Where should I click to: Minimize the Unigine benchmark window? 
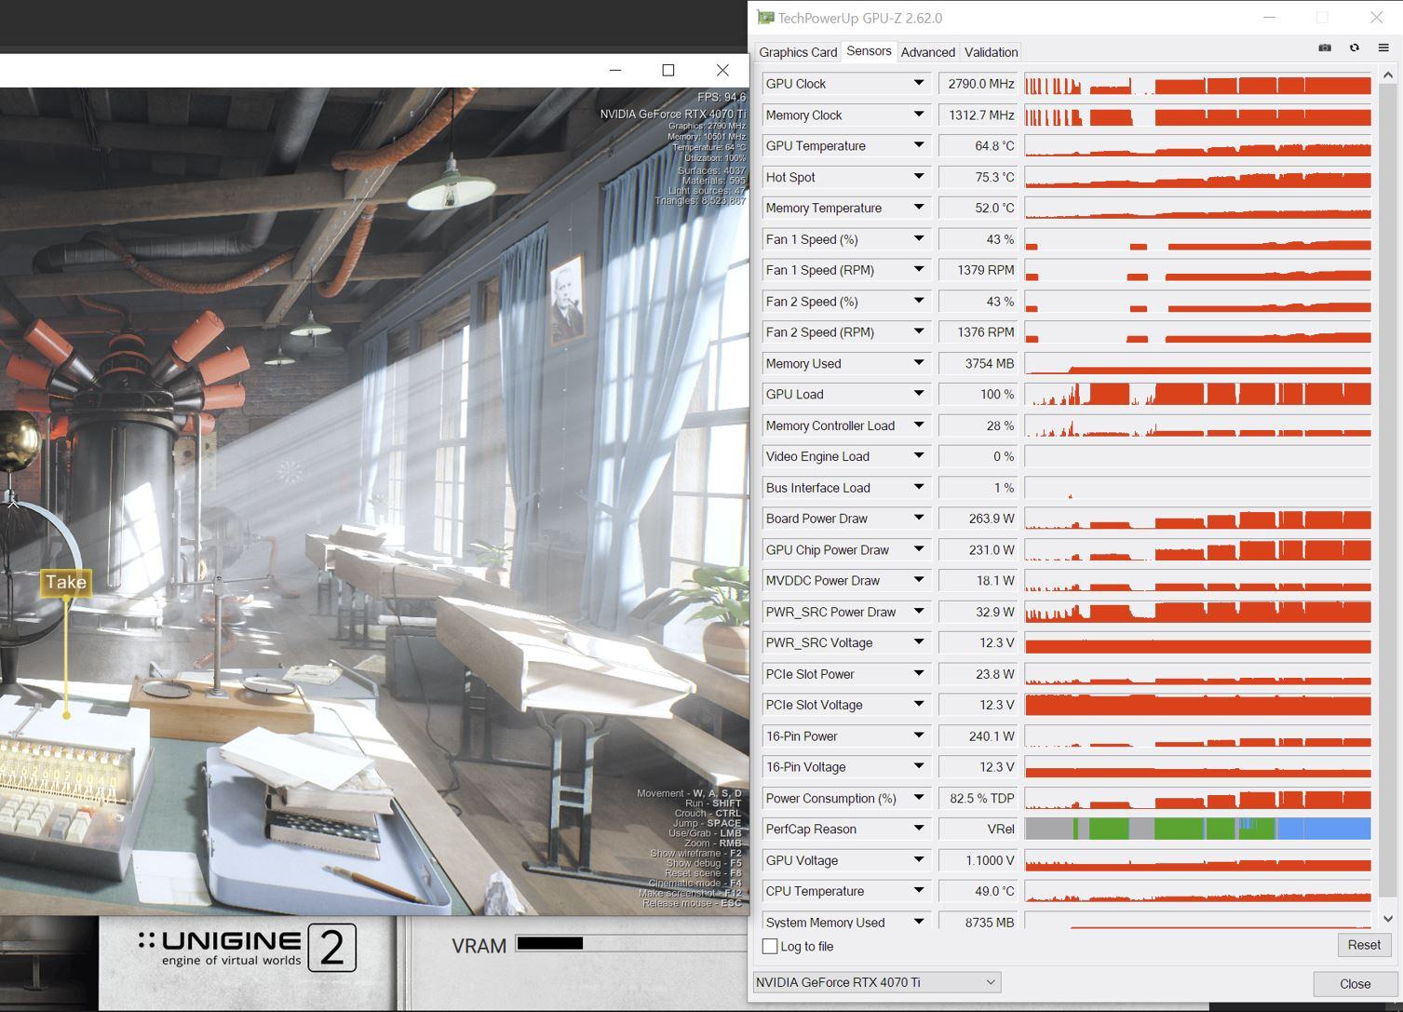[x=615, y=70]
